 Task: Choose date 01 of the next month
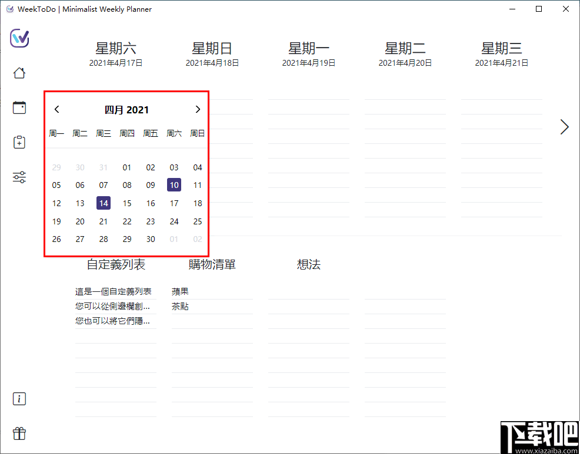[x=174, y=239]
